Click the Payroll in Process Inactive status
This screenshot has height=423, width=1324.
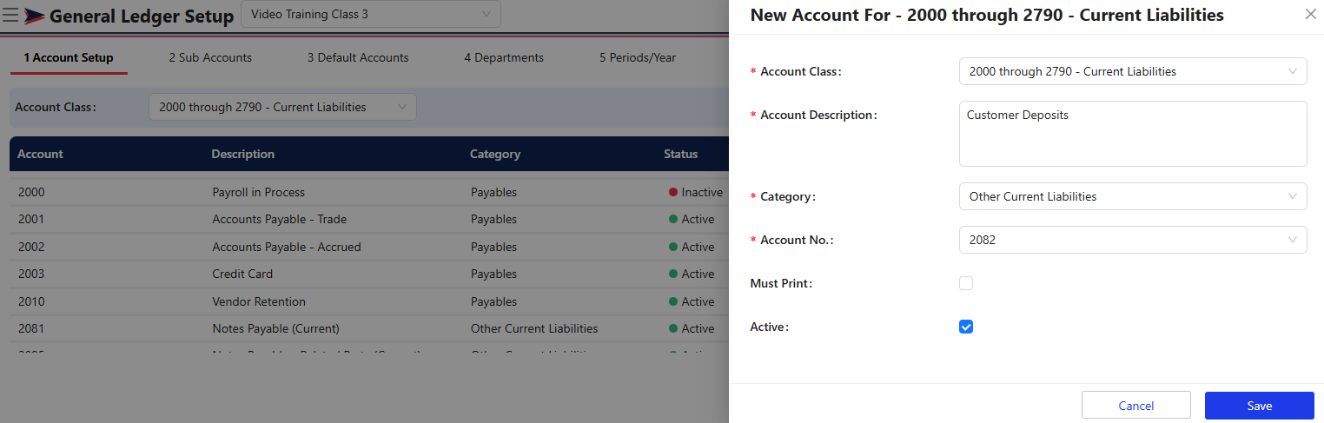pos(696,192)
